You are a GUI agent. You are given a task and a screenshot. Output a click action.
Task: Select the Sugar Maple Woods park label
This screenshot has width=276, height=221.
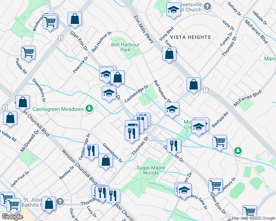coord(143,170)
